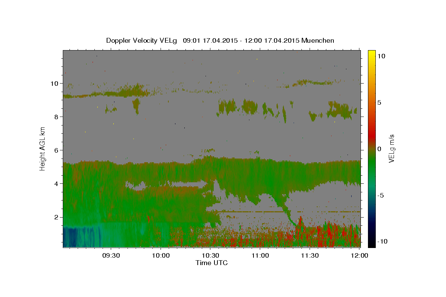Click the 'Time UTC' axis label

tap(211, 263)
